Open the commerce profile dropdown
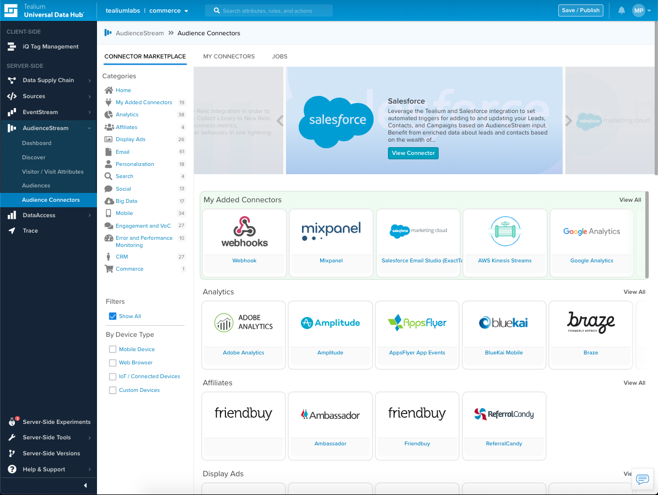 tap(169, 10)
